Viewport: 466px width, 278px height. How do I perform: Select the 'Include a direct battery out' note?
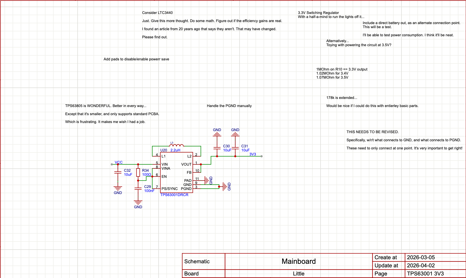tap(411, 23)
